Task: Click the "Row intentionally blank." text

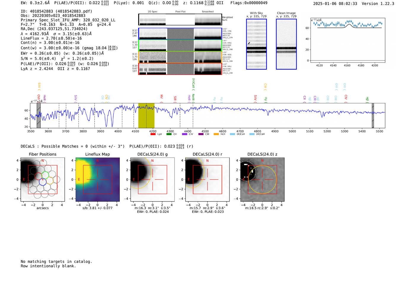Action: pyautogui.click(x=48, y=266)
